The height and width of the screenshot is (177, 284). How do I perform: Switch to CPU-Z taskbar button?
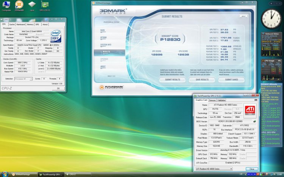78,174
